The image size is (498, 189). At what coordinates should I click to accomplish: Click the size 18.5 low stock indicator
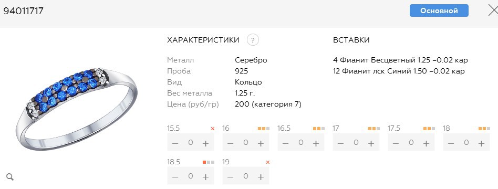(209, 162)
